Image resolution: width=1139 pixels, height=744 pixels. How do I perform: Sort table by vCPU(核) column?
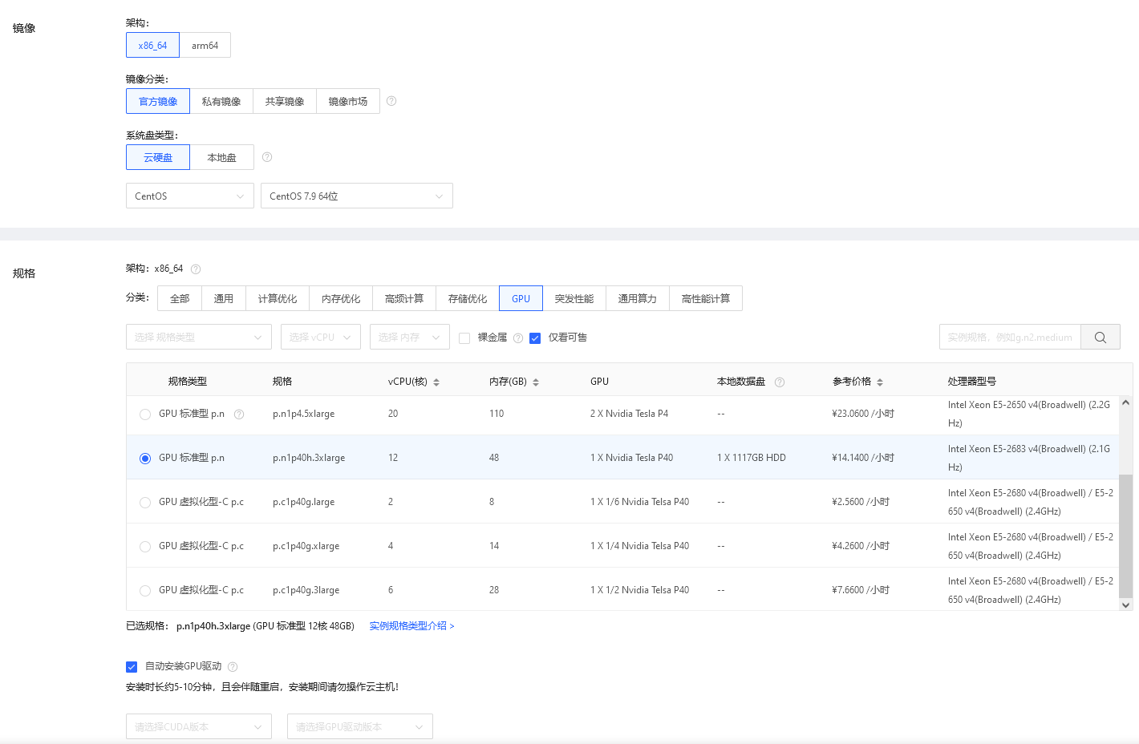click(x=436, y=382)
